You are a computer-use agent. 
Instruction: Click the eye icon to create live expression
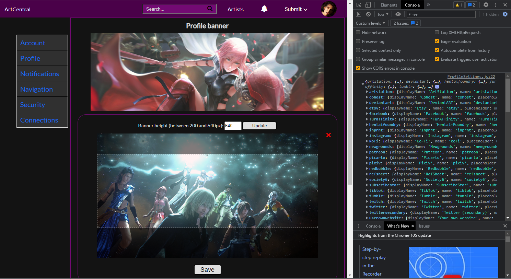pyautogui.click(x=398, y=14)
